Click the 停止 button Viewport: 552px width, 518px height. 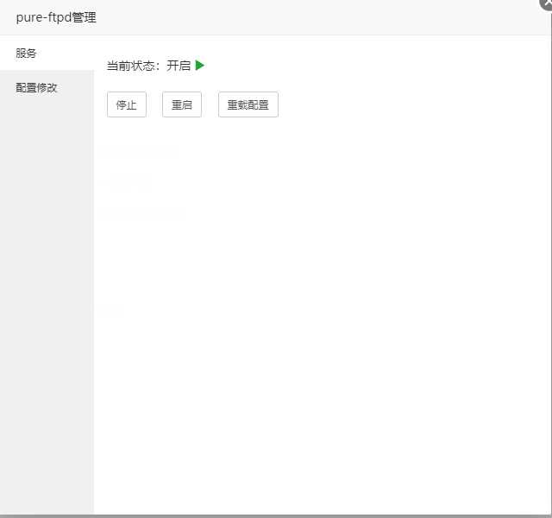pos(127,104)
